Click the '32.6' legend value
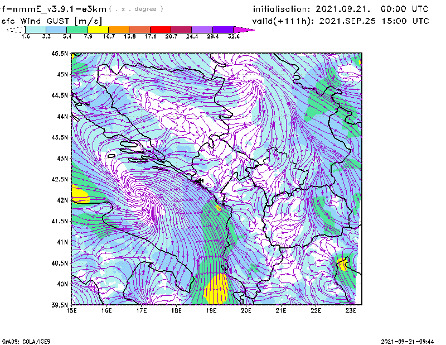This screenshot has height=345, width=446. (234, 36)
